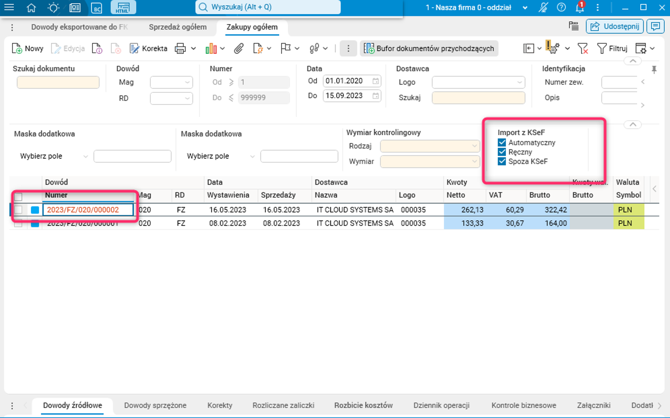
Task: Open the news panel icon
Action: 75,7
